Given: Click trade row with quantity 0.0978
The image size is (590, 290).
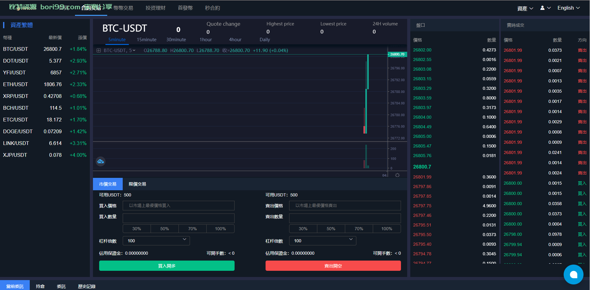Looking at the screenshot, I should pos(545,234).
